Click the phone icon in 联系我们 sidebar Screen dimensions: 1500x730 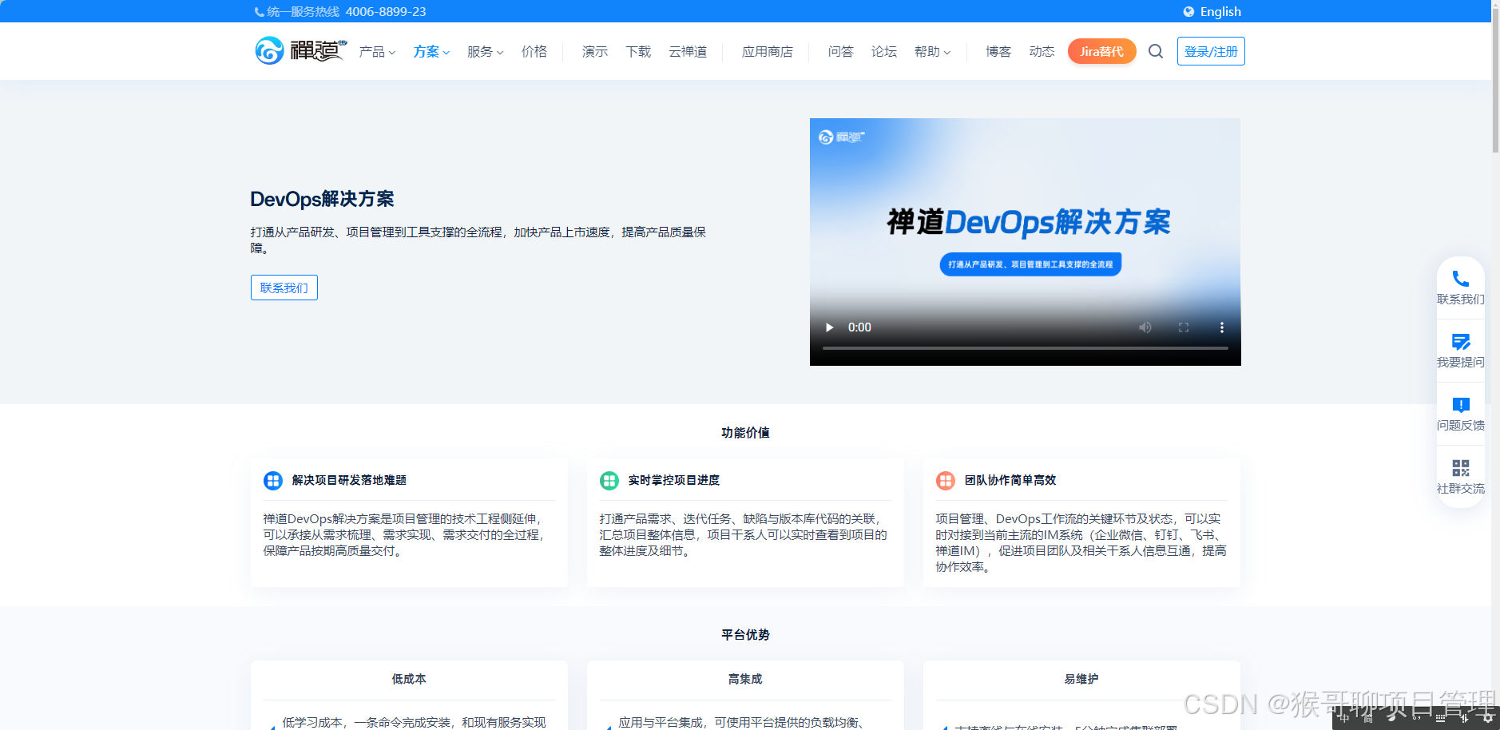(x=1461, y=279)
